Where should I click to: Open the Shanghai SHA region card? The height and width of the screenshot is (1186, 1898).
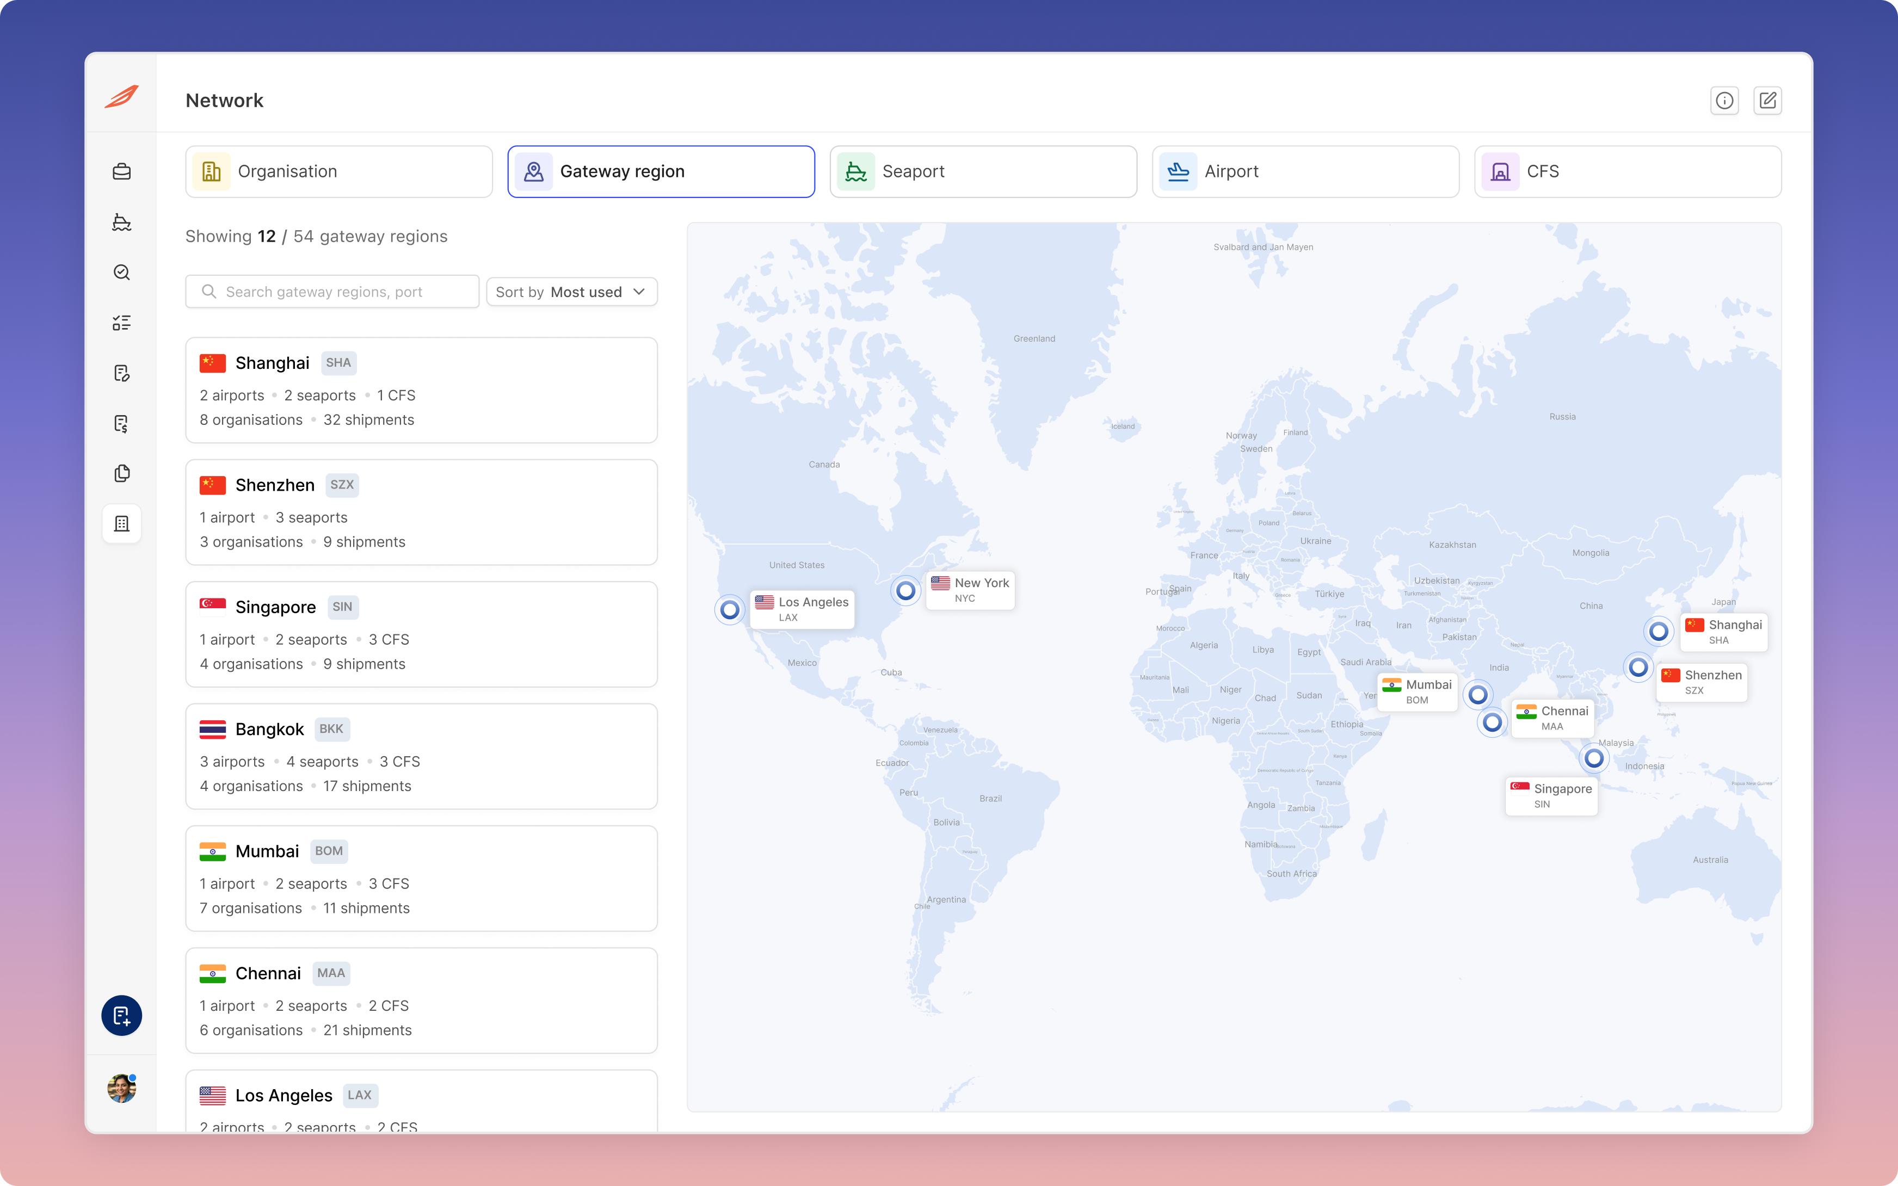coord(421,391)
